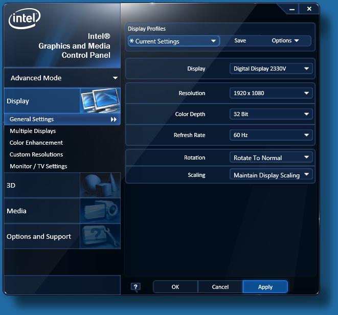Click the Graphics and Media Control Panel title

click(74, 46)
